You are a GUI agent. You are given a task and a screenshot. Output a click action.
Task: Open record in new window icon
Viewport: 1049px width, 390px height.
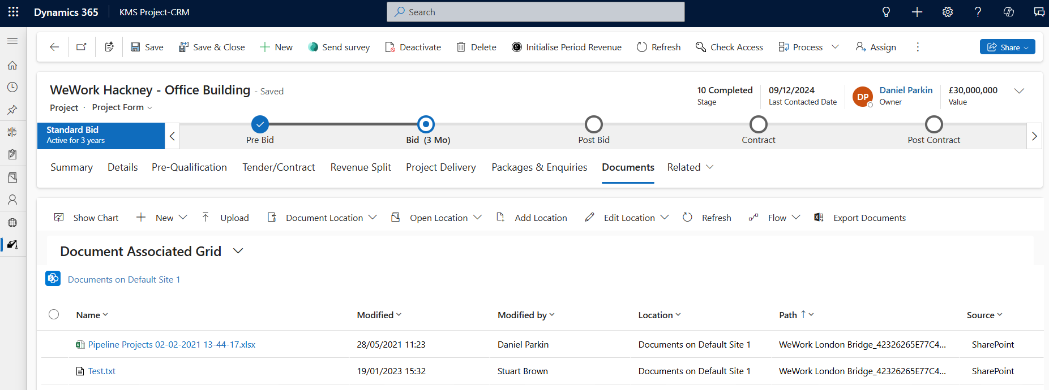[x=82, y=47]
